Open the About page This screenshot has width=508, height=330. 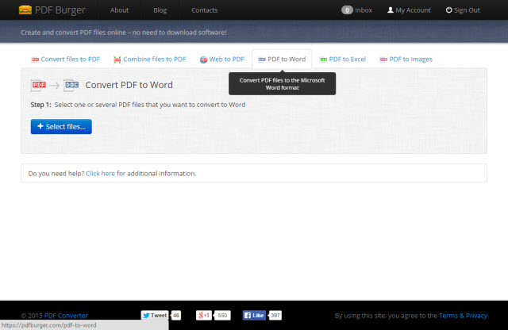tap(119, 10)
